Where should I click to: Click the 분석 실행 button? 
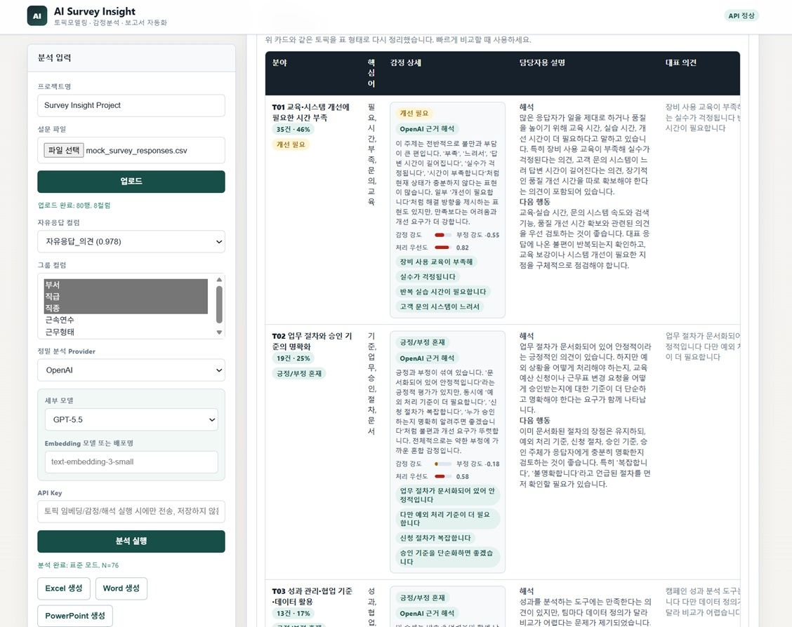pyautogui.click(x=131, y=541)
